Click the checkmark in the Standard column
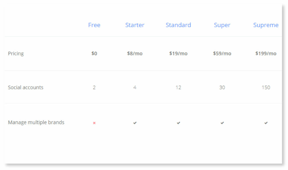Screen dimensions: 288x170 [x=178, y=123]
